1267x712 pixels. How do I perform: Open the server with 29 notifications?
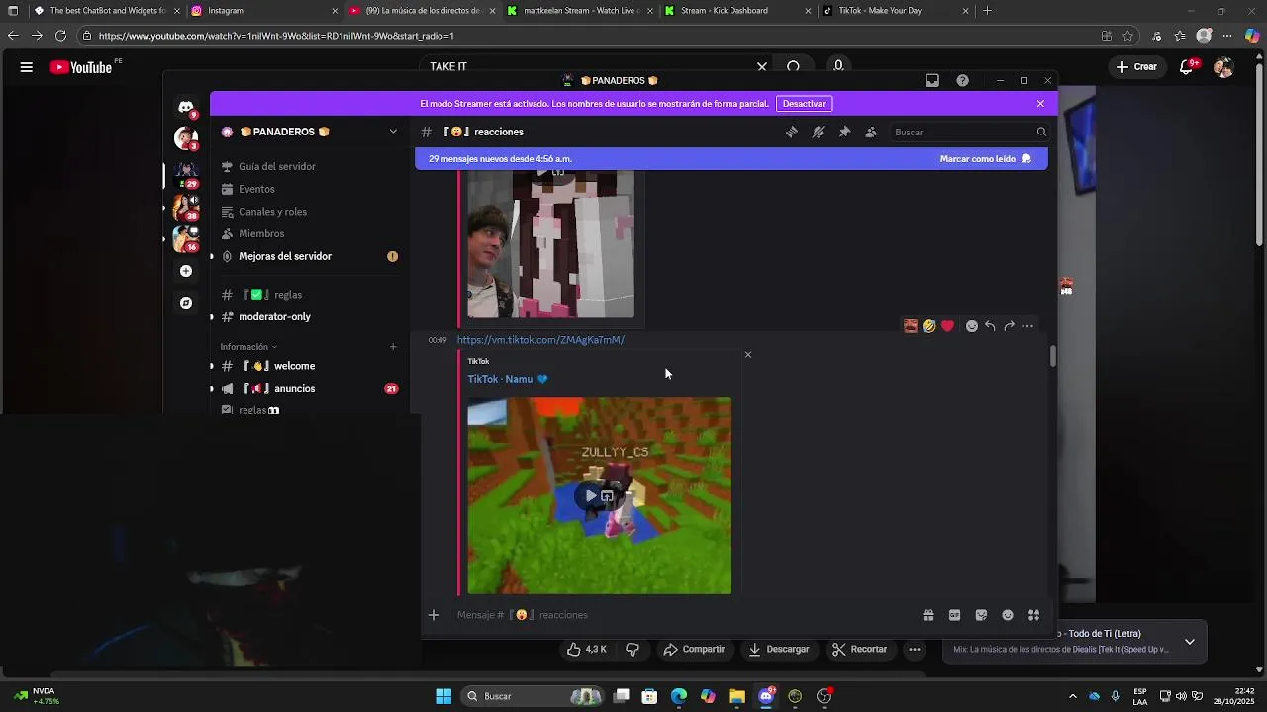[x=186, y=174]
